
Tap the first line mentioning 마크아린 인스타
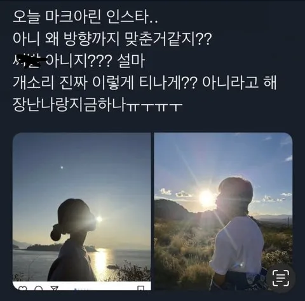(x=85, y=18)
